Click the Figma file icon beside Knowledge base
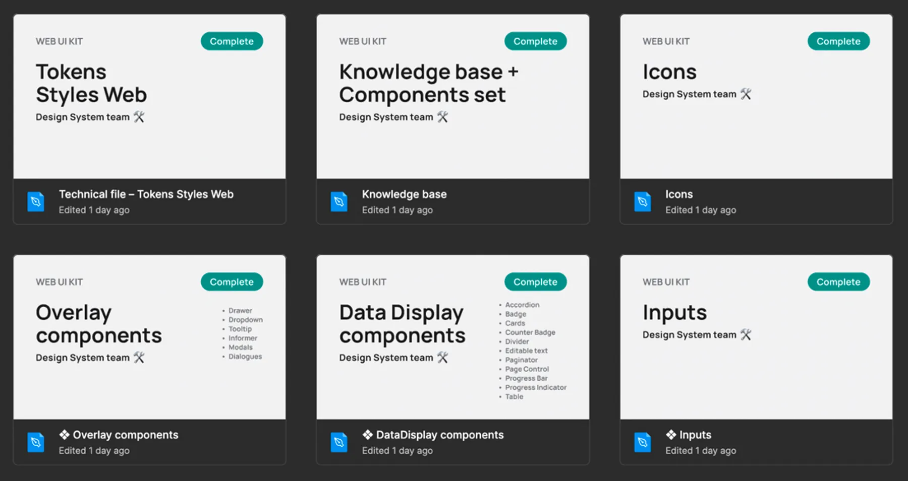This screenshot has width=908, height=481. (339, 201)
